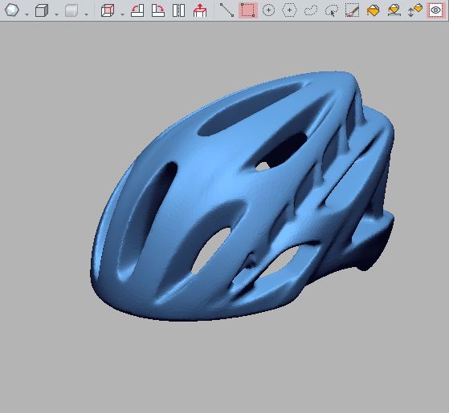449x413 pixels.
Task: Expand the arrow next to the wireframe cube
Action: [x=56, y=14]
